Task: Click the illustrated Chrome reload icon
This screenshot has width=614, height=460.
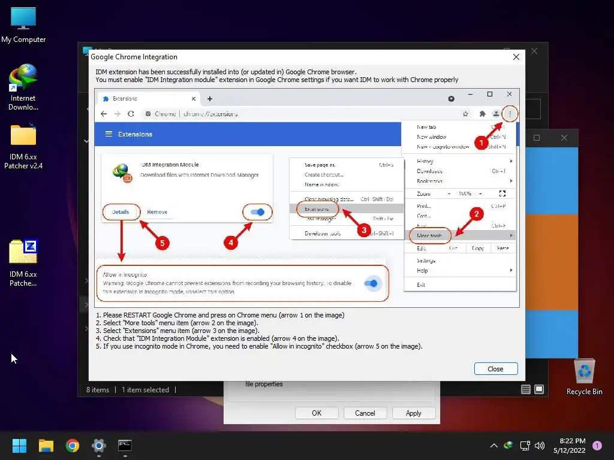Action: click(131, 114)
